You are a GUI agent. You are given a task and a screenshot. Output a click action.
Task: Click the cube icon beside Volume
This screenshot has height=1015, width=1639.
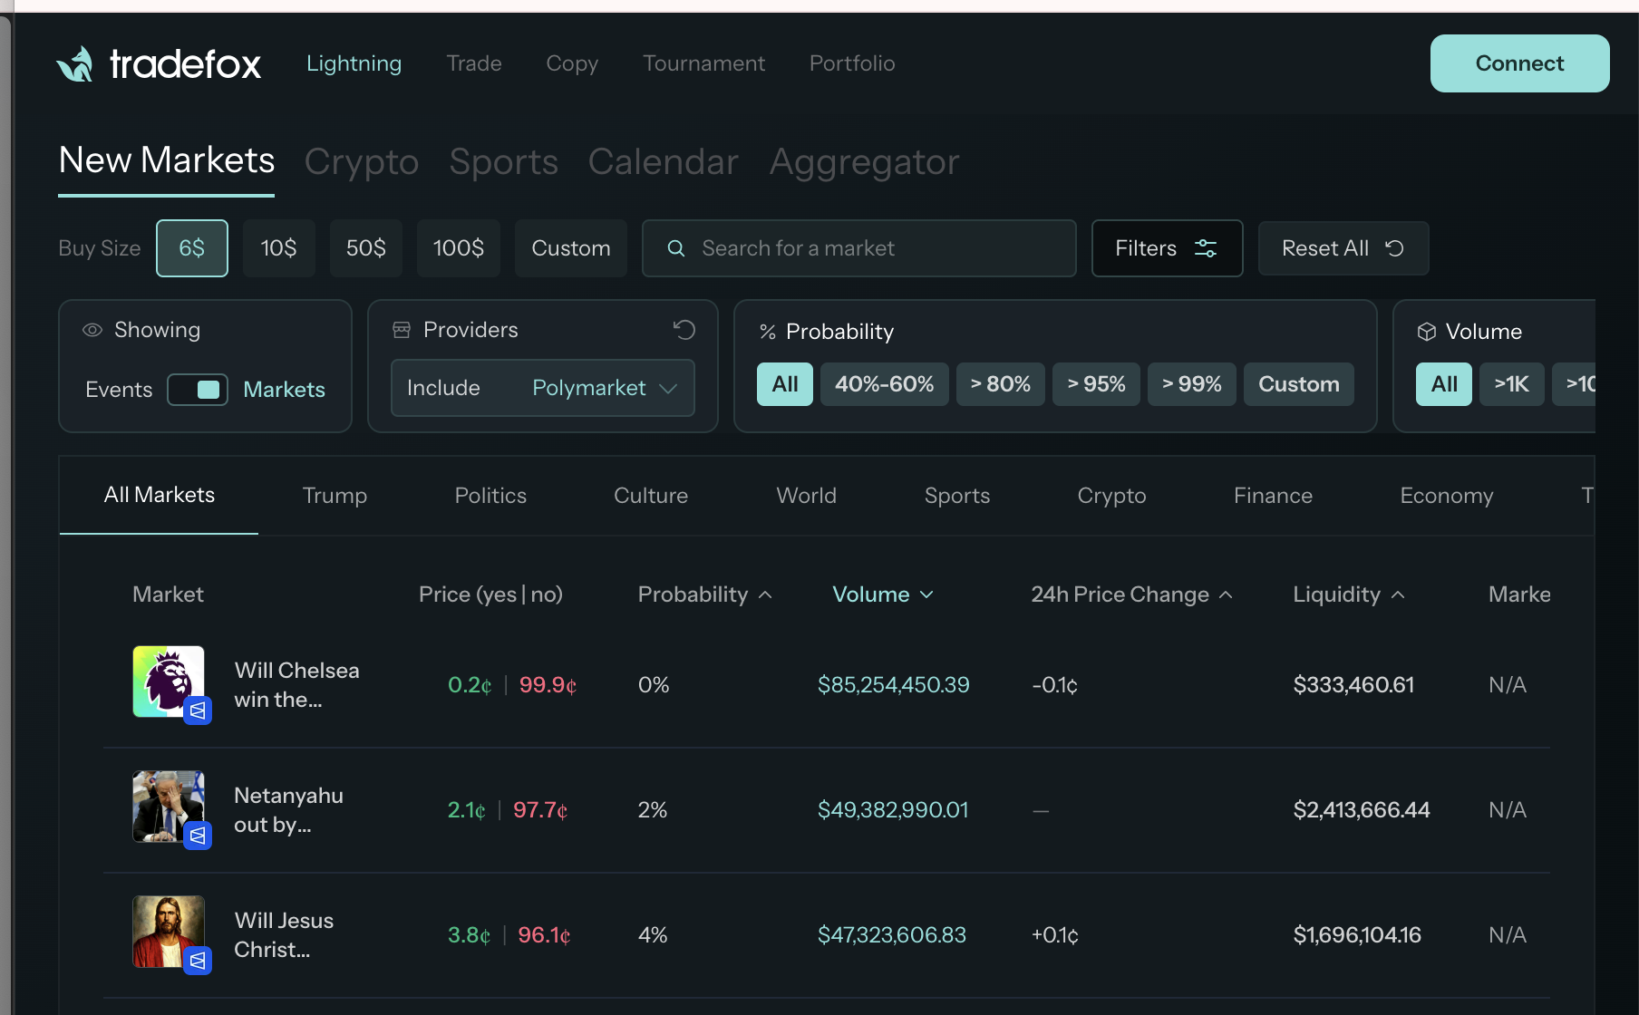pos(1428,331)
